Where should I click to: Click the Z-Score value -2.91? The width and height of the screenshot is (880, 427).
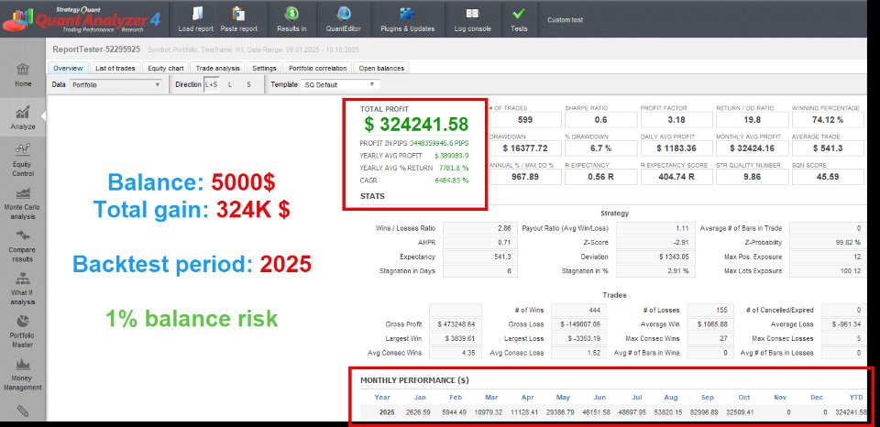[655, 243]
